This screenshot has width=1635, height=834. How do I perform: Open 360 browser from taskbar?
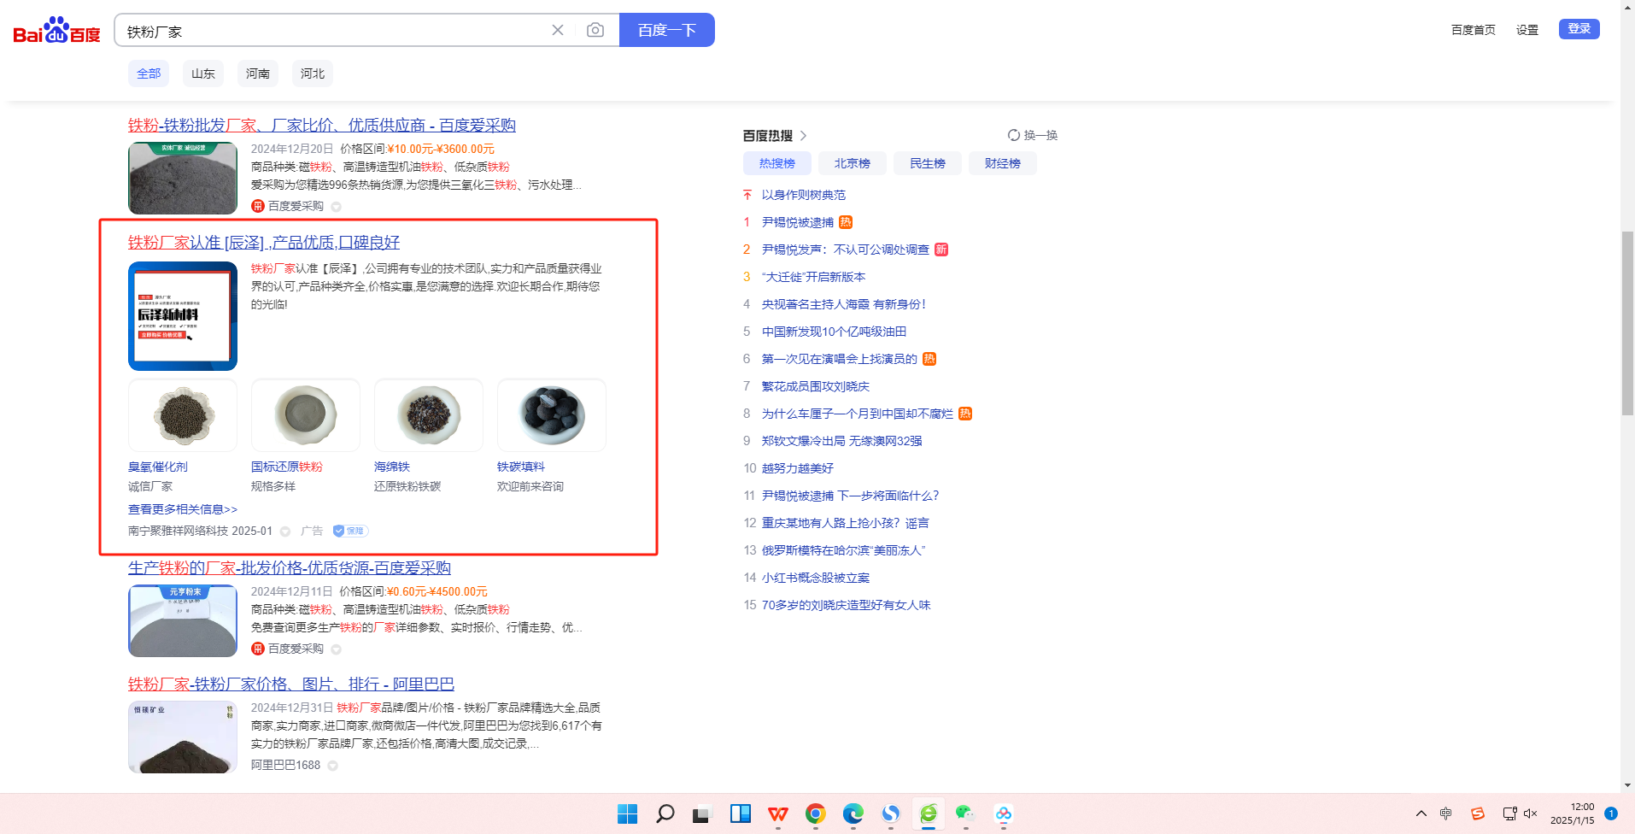click(x=929, y=813)
